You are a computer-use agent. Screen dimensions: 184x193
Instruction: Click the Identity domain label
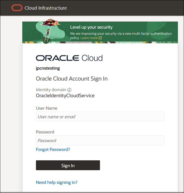click(51, 90)
